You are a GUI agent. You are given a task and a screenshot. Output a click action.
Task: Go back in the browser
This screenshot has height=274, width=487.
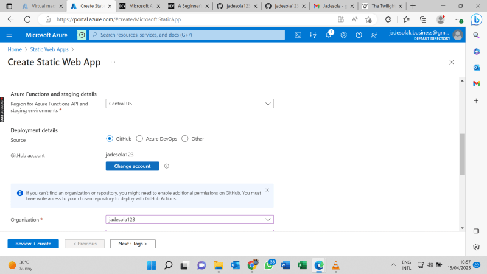[10, 19]
